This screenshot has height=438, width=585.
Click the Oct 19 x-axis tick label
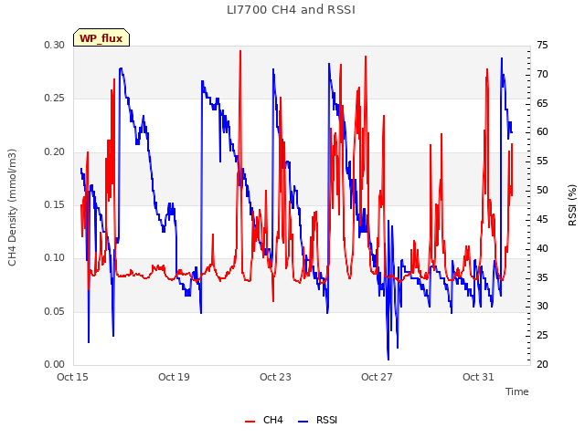coord(174,377)
